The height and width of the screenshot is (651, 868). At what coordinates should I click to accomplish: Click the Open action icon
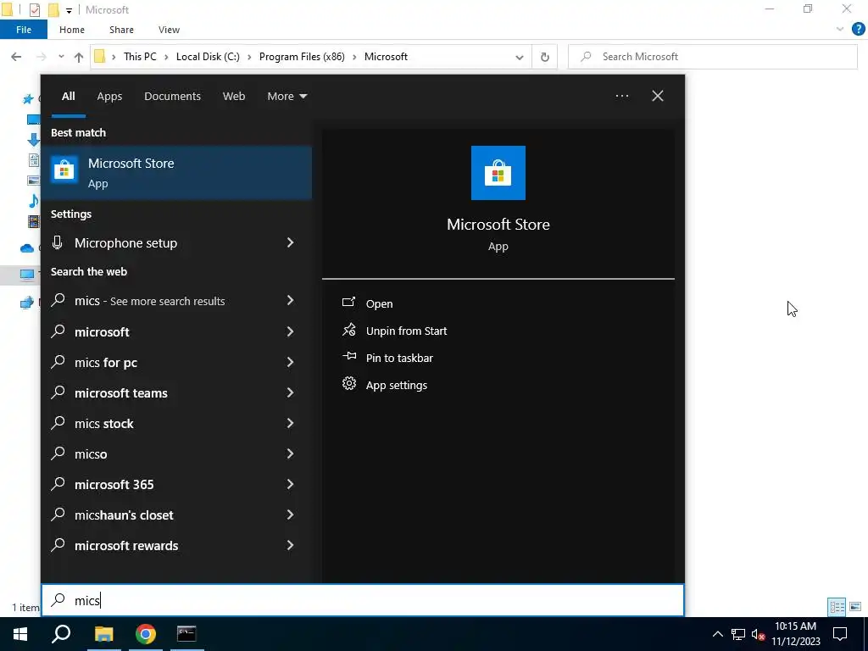[348, 303]
